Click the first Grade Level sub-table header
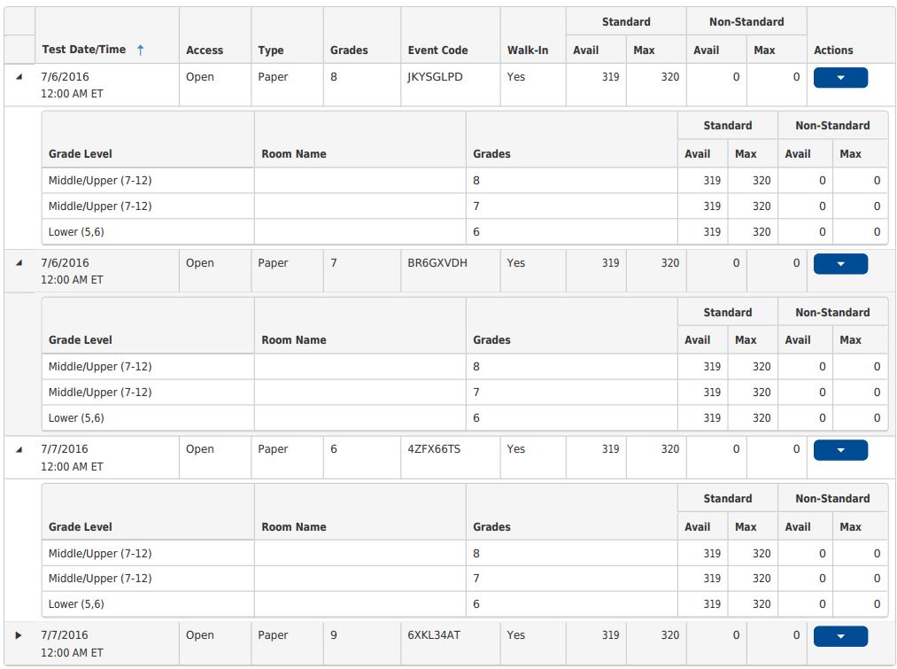897x669 pixels. click(81, 154)
